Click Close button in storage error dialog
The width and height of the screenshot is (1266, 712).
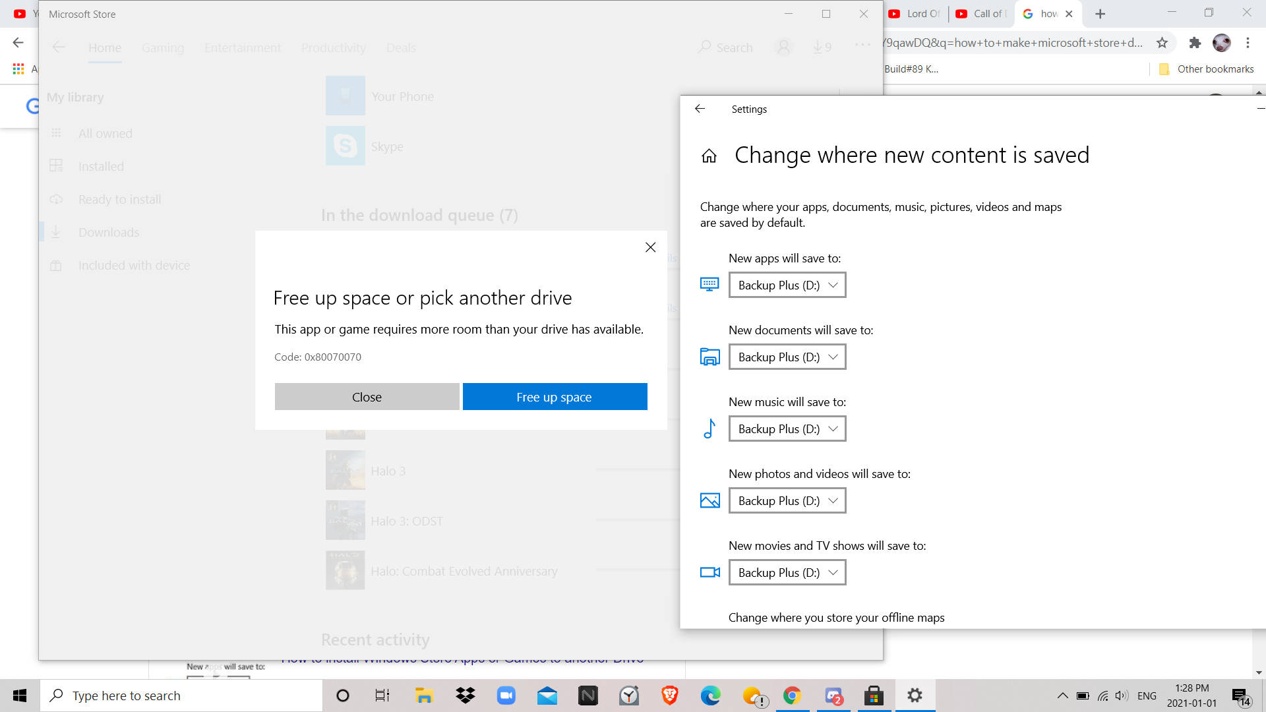[x=367, y=397]
